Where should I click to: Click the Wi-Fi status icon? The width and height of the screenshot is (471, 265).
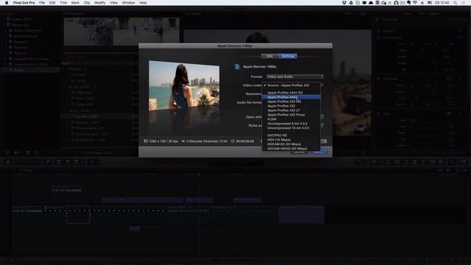[x=415, y=3]
